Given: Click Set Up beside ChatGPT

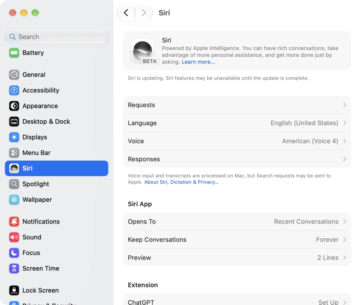Looking at the screenshot, I should (328, 302).
